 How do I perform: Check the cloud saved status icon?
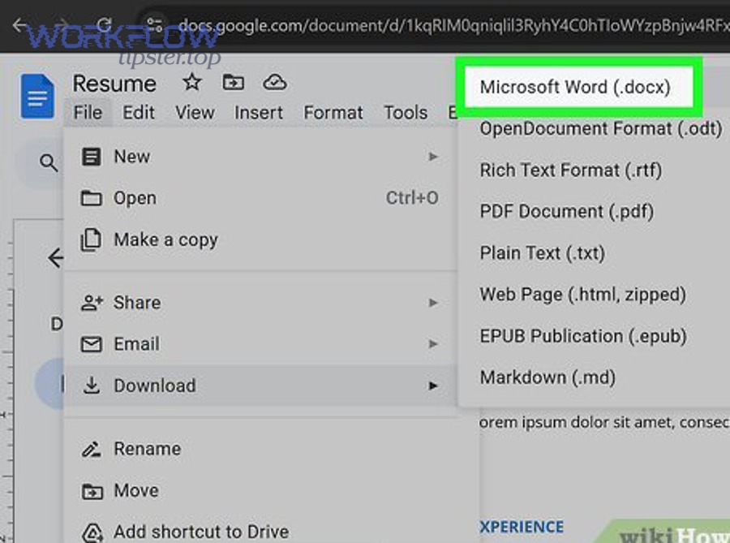275,83
